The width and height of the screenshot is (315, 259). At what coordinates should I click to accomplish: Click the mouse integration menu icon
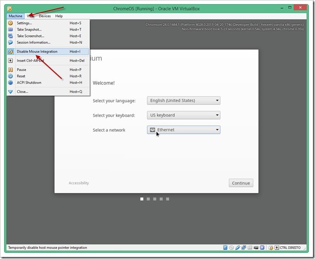pos(11,52)
